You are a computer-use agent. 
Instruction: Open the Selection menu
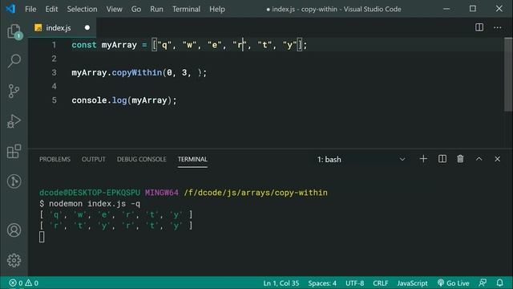click(82, 9)
